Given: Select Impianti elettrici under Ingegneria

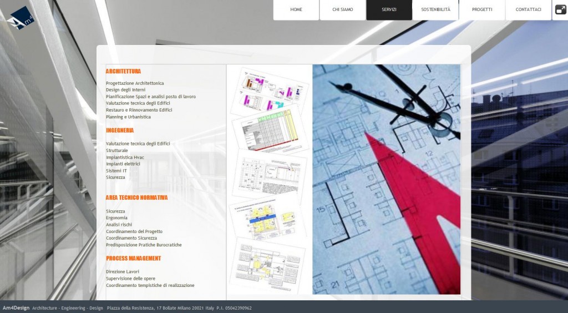Looking at the screenshot, I should pos(123,164).
